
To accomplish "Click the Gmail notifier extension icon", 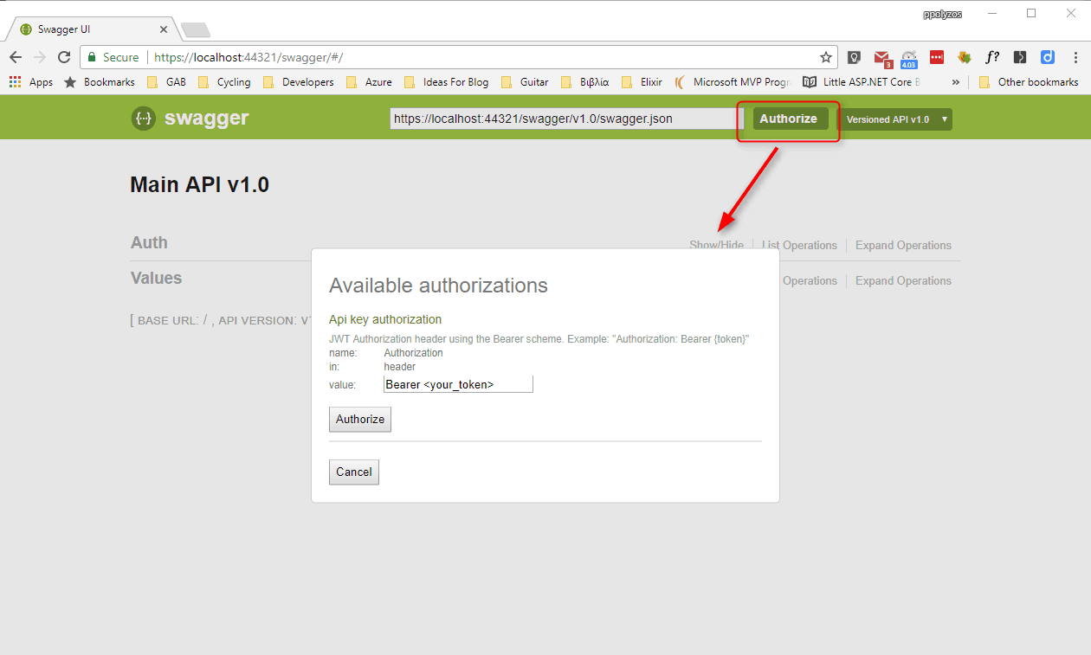I will tap(881, 56).
